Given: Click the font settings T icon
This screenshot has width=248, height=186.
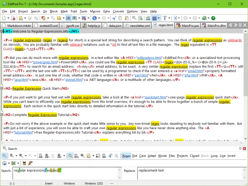Looking at the screenshot, I should (165, 18).
